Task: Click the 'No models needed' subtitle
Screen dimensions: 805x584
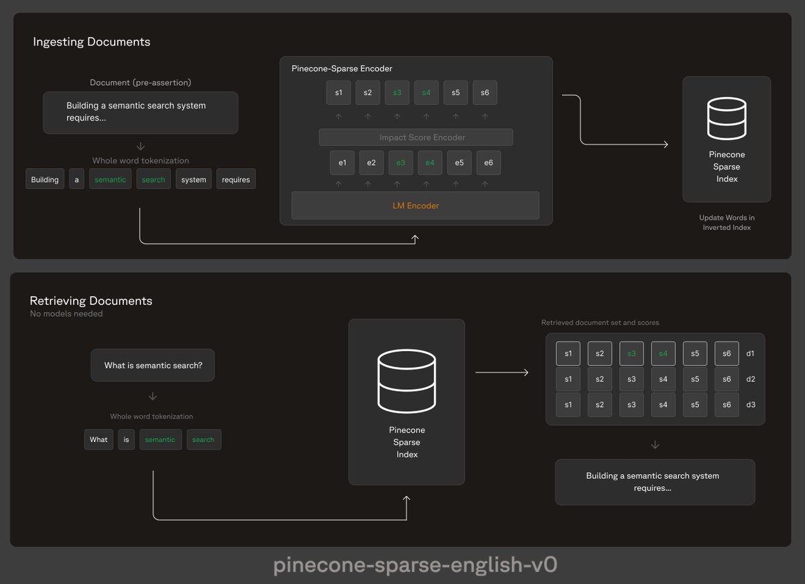Action: (x=66, y=313)
